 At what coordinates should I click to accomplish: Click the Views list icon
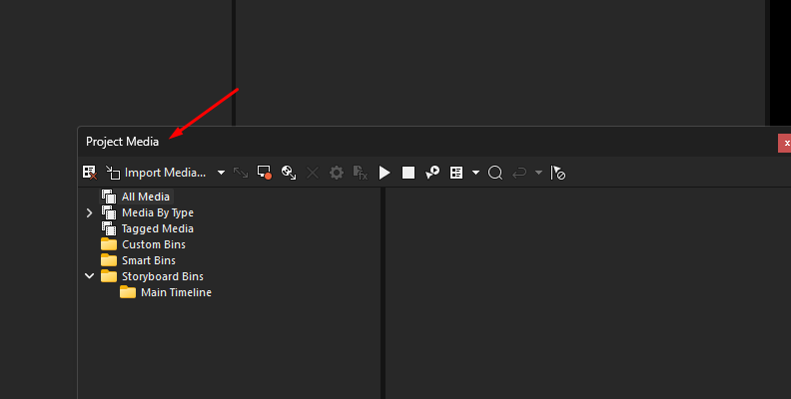(456, 173)
